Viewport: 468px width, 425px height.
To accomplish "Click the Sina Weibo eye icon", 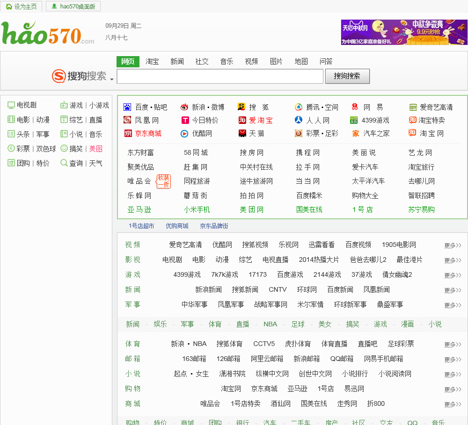I will [184, 107].
